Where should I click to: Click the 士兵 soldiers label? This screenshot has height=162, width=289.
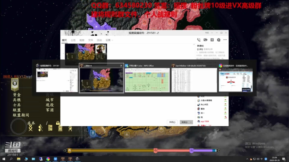[17, 105]
